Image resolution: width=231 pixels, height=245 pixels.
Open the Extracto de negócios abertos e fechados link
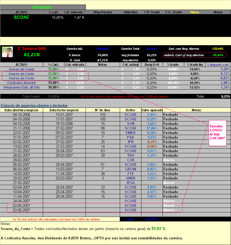(34, 106)
